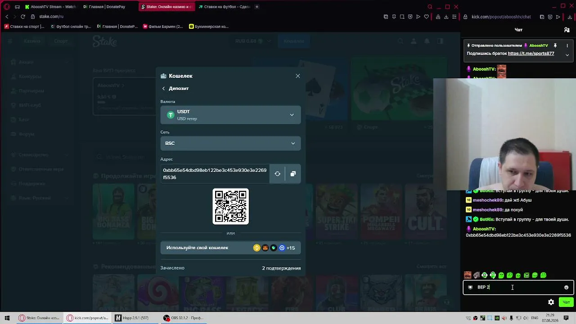Click the deposit address text field
The image size is (576, 324).
coord(215,174)
